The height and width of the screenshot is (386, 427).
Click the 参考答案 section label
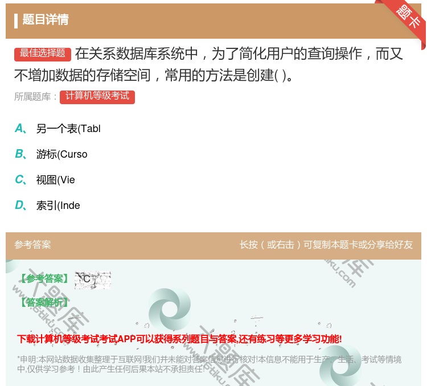(32, 245)
